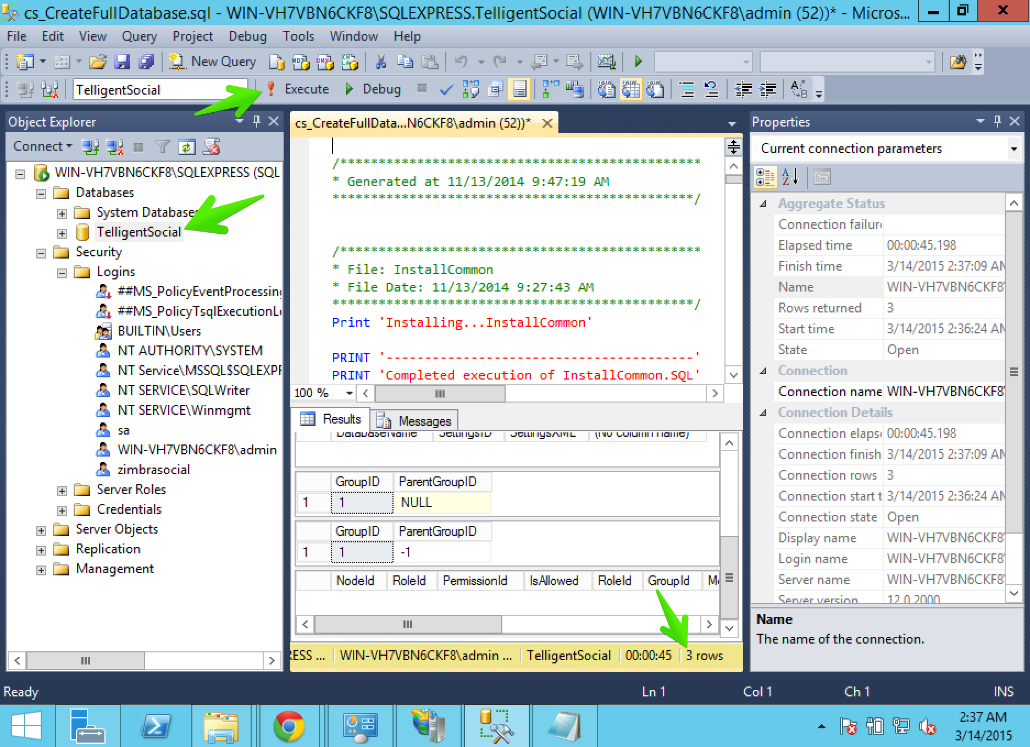The height and width of the screenshot is (747, 1030).
Task: Select the sa login in the tree
Action: pyautogui.click(x=123, y=430)
